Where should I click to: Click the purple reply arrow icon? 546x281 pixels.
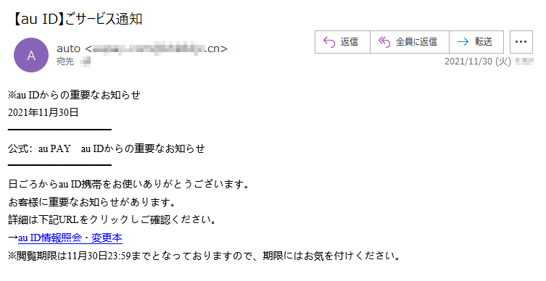pyautogui.click(x=329, y=42)
